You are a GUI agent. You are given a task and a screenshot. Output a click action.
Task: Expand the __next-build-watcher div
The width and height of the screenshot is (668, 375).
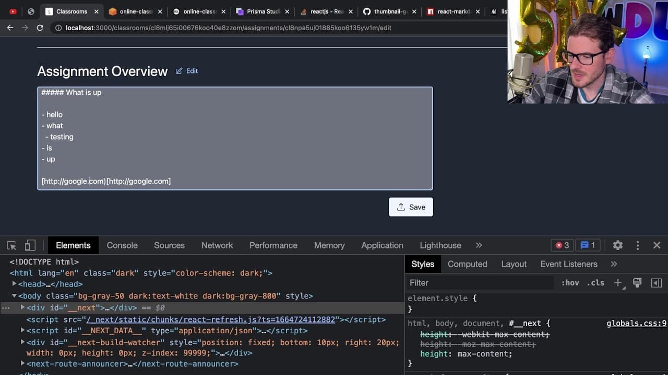22,342
